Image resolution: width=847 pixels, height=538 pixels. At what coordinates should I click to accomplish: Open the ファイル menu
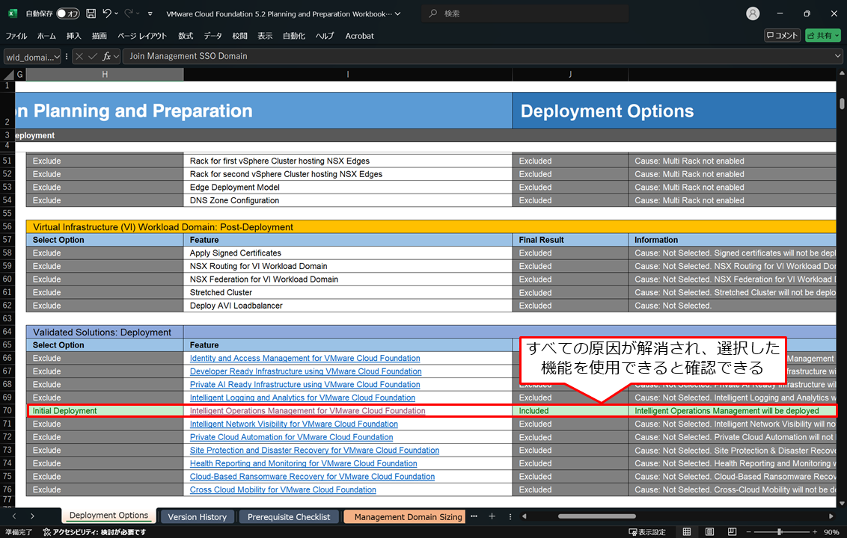[16, 36]
